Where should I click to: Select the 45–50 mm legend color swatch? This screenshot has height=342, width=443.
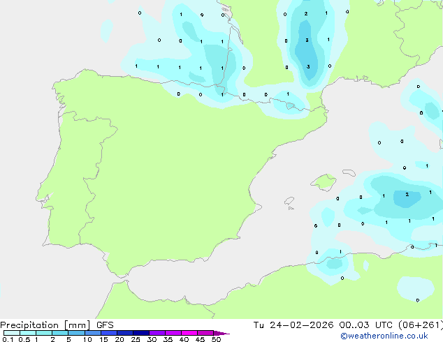tap(205, 333)
